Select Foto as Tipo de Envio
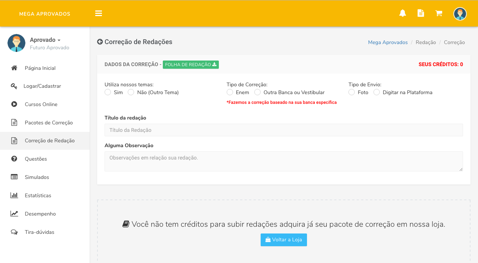 (352, 92)
